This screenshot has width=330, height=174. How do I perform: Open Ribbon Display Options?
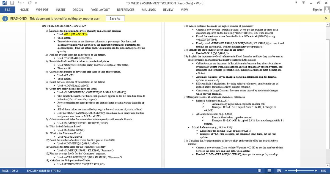click(303, 3)
